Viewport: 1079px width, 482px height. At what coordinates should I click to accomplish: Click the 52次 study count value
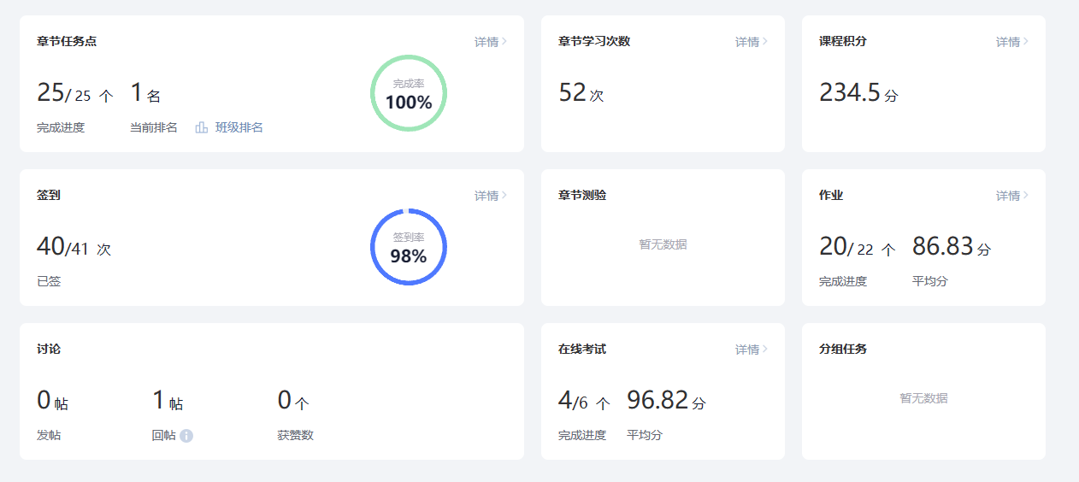581,93
